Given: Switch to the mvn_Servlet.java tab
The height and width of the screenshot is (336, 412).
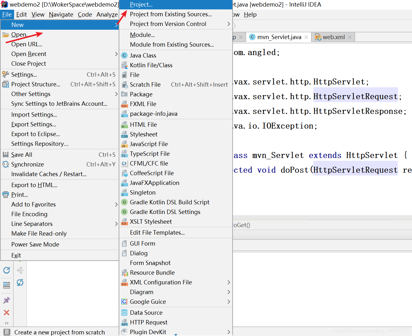Looking at the screenshot, I should point(279,37).
